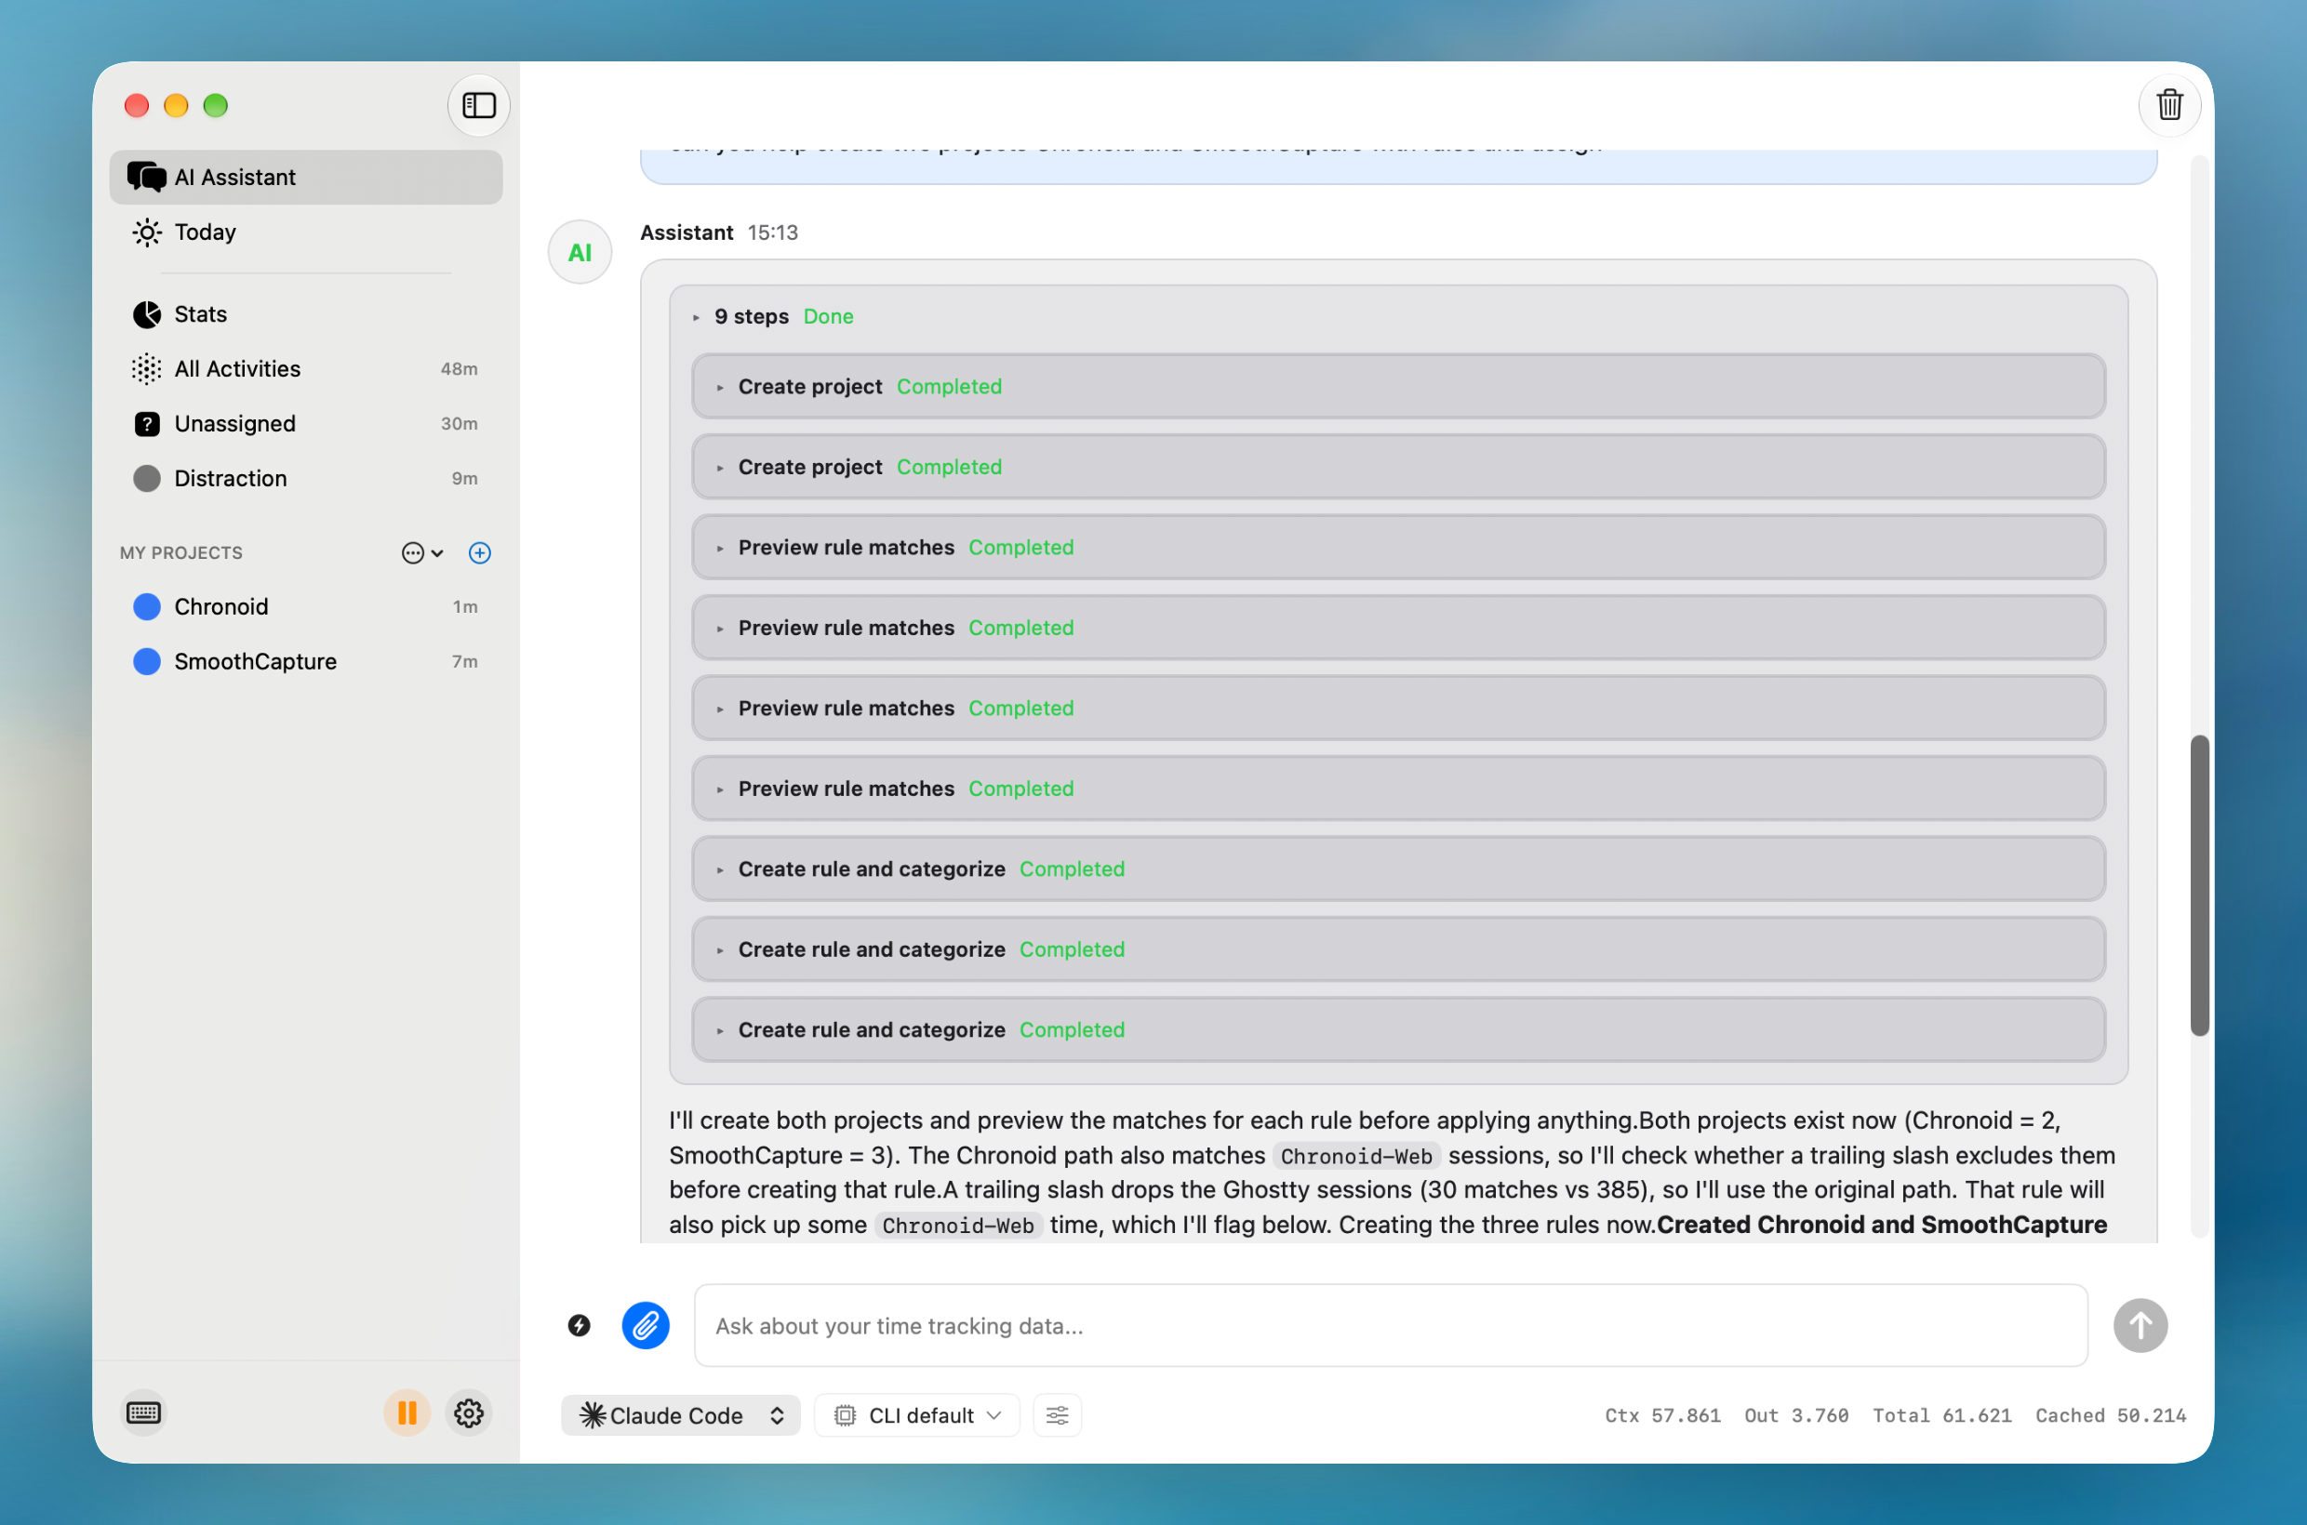2307x1525 pixels.
Task: Open the My Projects options menu
Action: 422,553
